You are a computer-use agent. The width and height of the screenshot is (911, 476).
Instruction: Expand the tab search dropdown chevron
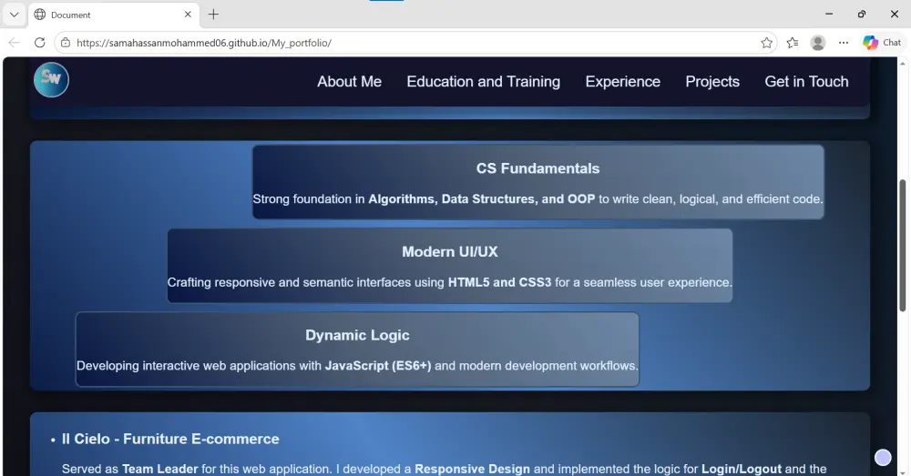(14, 15)
